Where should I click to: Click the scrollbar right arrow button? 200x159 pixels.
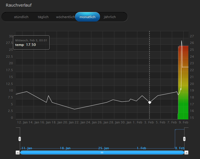click(x=186, y=152)
